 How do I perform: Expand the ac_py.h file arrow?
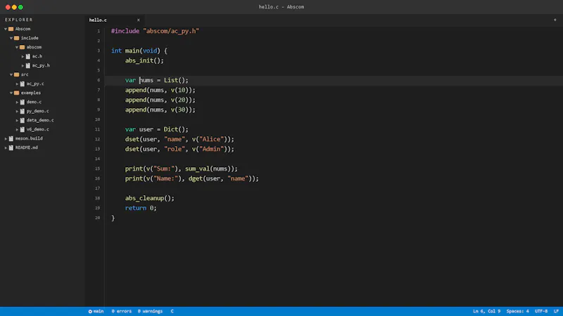[x=23, y=65]
